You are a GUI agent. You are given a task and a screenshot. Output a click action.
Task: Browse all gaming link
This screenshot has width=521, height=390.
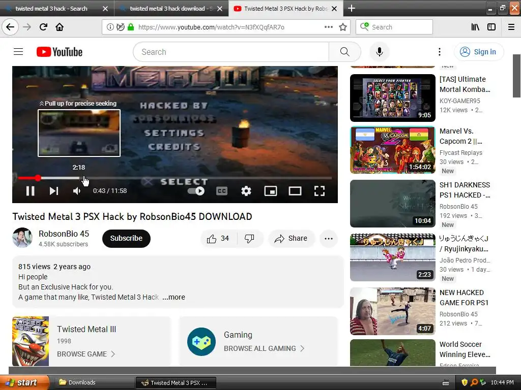pos(264,348)
